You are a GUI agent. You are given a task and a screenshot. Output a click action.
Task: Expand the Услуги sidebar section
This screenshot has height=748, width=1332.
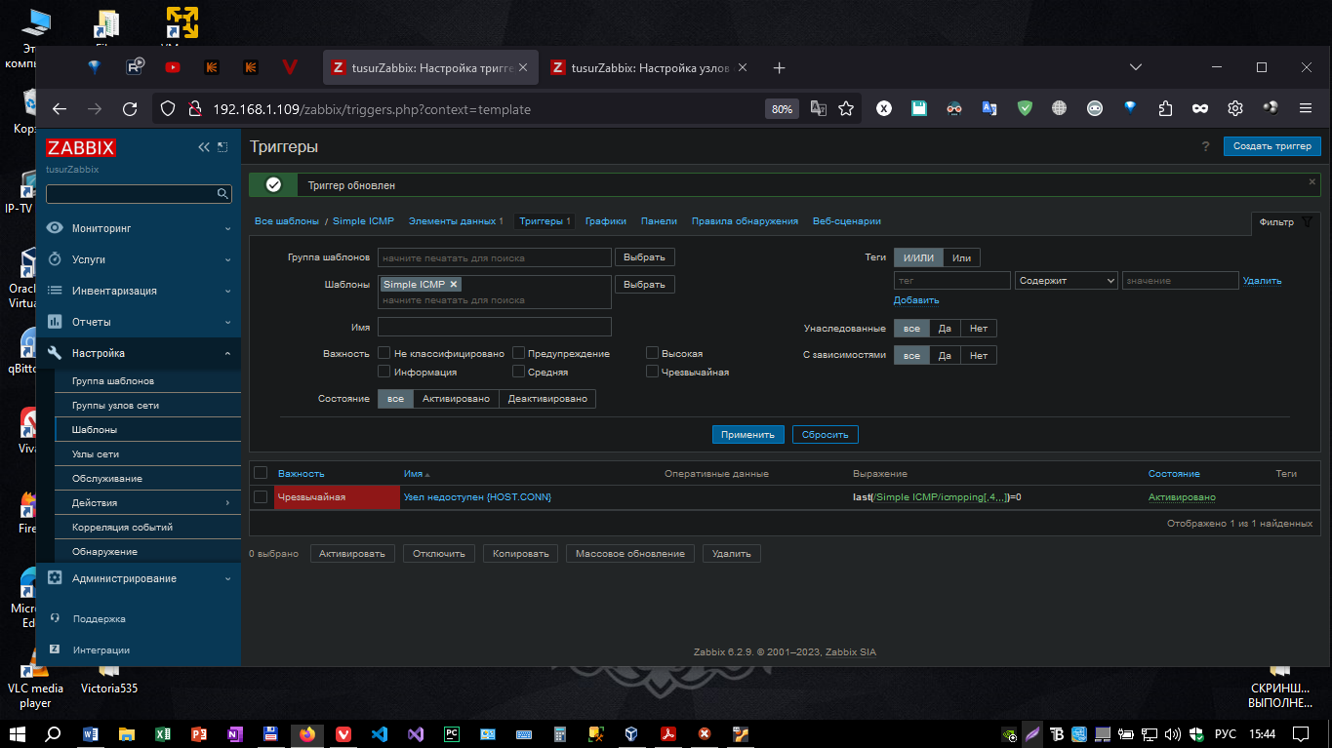tap(139, 259)
